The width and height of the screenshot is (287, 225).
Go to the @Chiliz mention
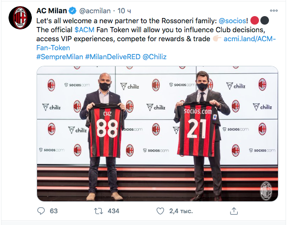[155, 57]
